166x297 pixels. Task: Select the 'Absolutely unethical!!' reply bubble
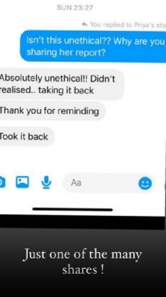(62, 84)
